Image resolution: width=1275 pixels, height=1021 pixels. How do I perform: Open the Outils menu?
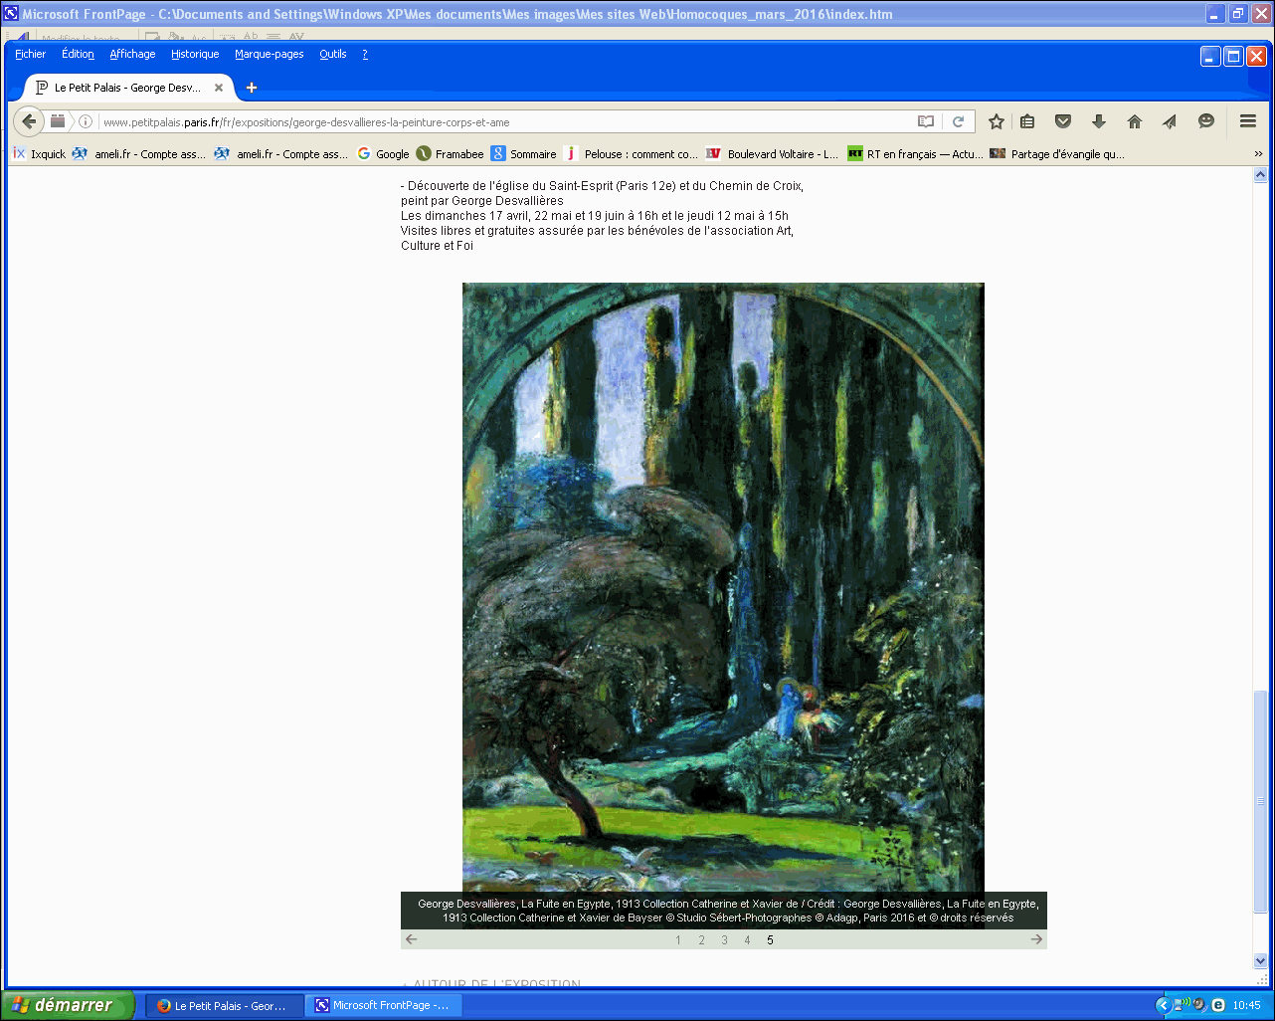333,54
